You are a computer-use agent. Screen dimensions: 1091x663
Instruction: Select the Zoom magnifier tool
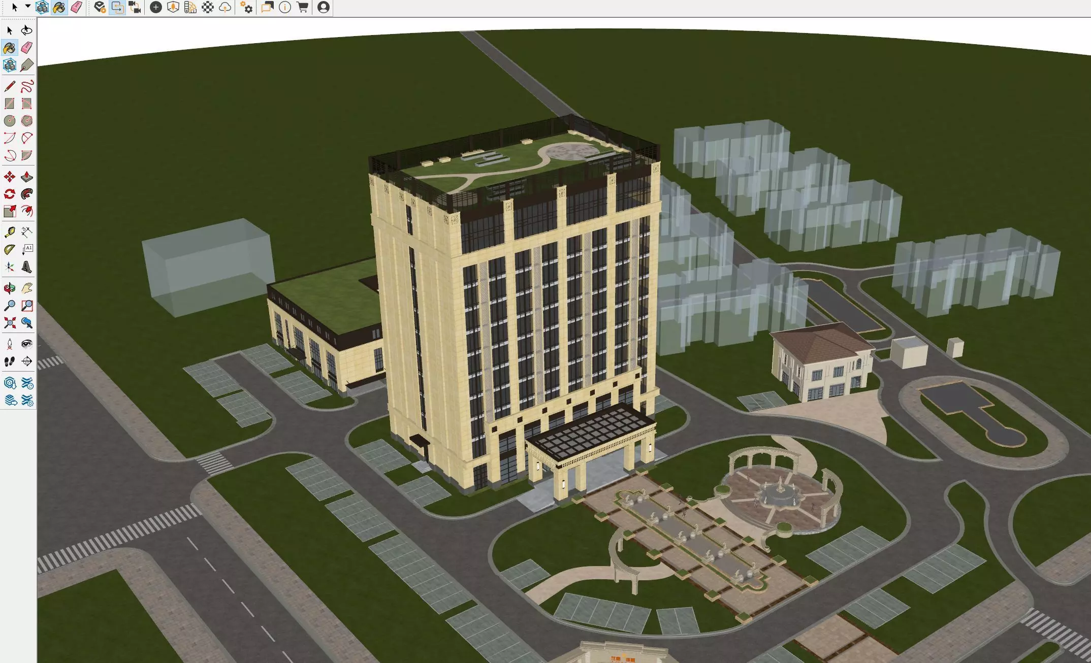pos(10,306)
